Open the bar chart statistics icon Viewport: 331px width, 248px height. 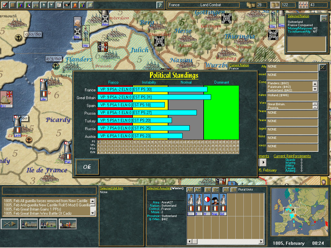pos(20,5)
